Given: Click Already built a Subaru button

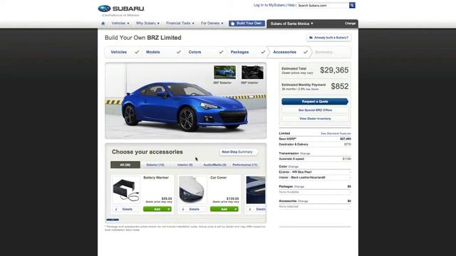Looking at the screenshot, I should pos(328,38).
